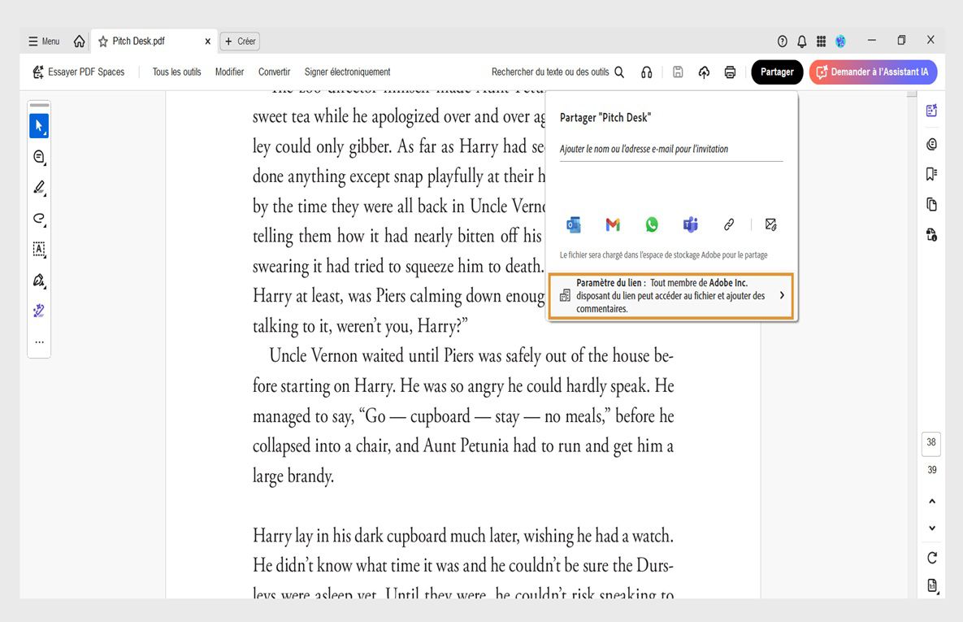Expand more tools with the ellipsis

pyautogui.click(x=38, y=341)
